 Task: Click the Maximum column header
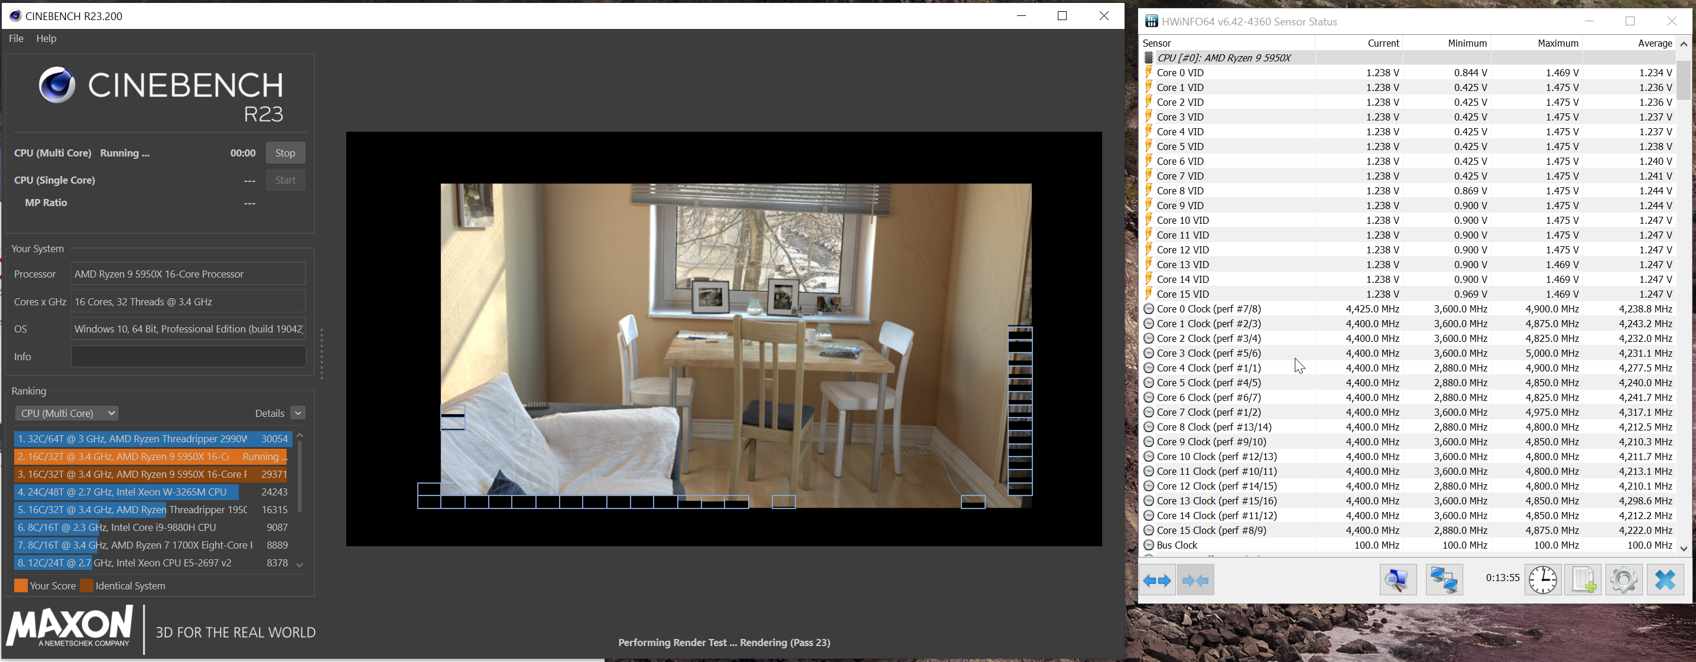[1558, 44]
